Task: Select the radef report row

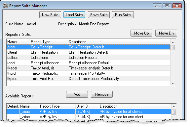Action: tap(88, 63)
